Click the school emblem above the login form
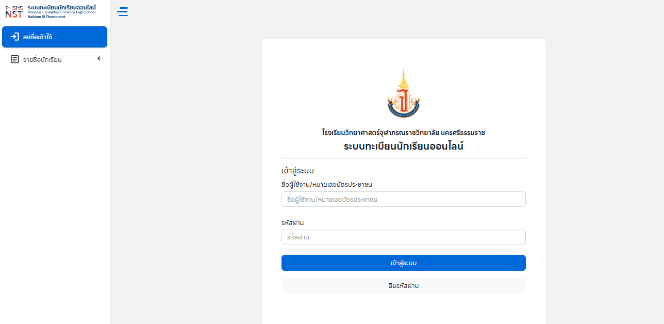This screenshot has height=324, width=664. (x=404, y=94)
